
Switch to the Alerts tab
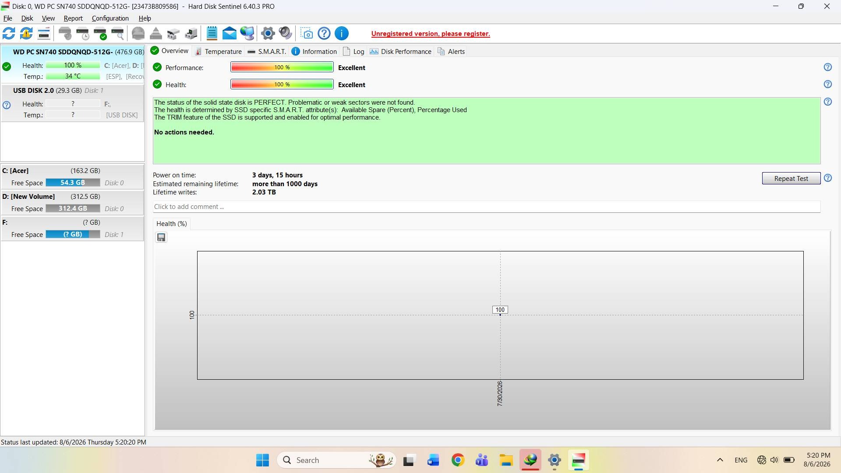click(x=451, y=52)
